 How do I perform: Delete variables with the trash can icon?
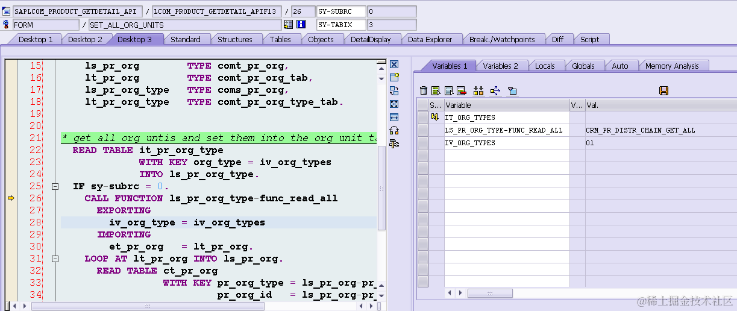coord(423,90)
